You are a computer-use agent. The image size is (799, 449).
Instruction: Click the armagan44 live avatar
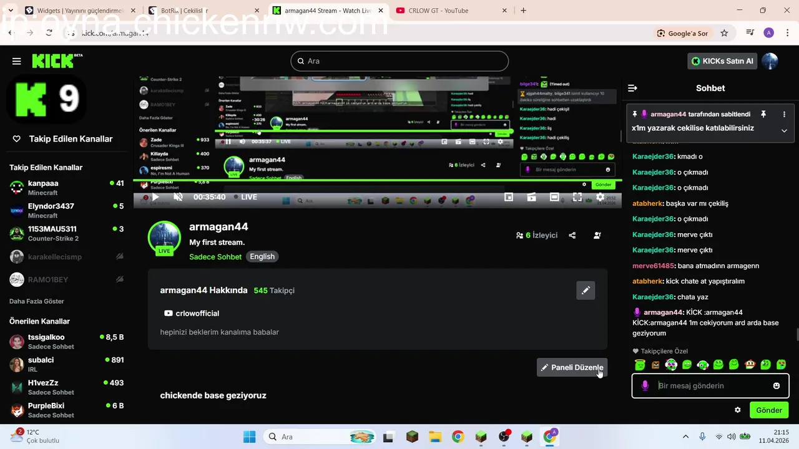[164, 238]
